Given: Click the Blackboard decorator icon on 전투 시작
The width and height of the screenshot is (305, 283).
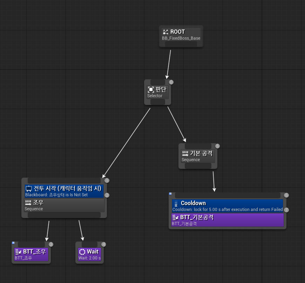Looking at the screenshot, I should point(29,189).
